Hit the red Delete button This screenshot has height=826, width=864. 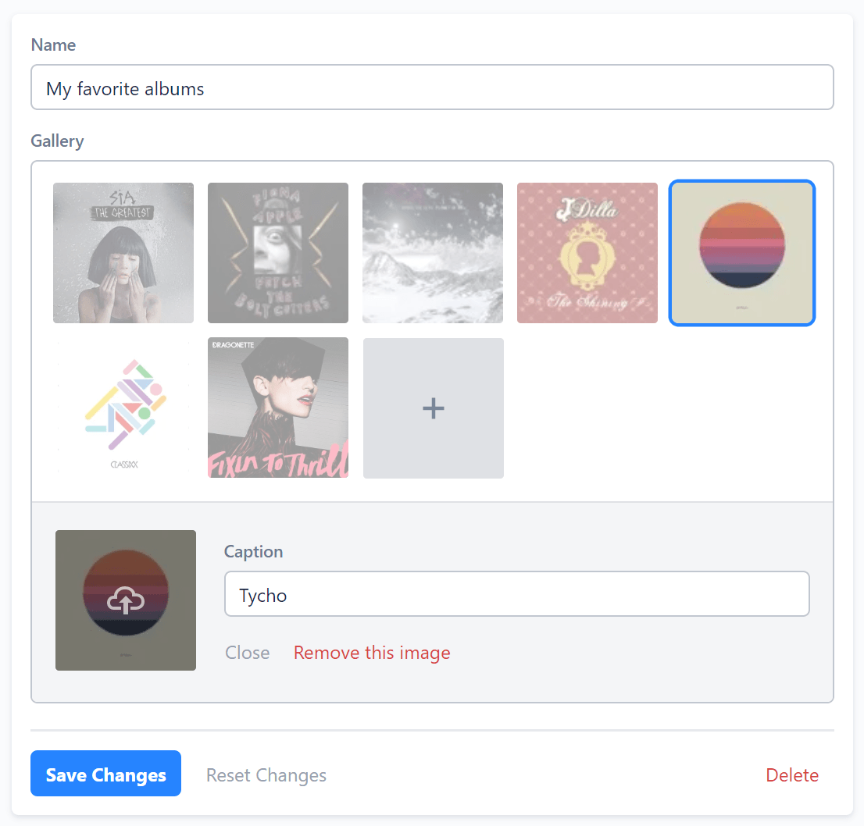coord(792,775)
